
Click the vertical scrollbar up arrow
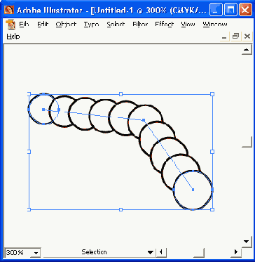[x=247, y=49]
